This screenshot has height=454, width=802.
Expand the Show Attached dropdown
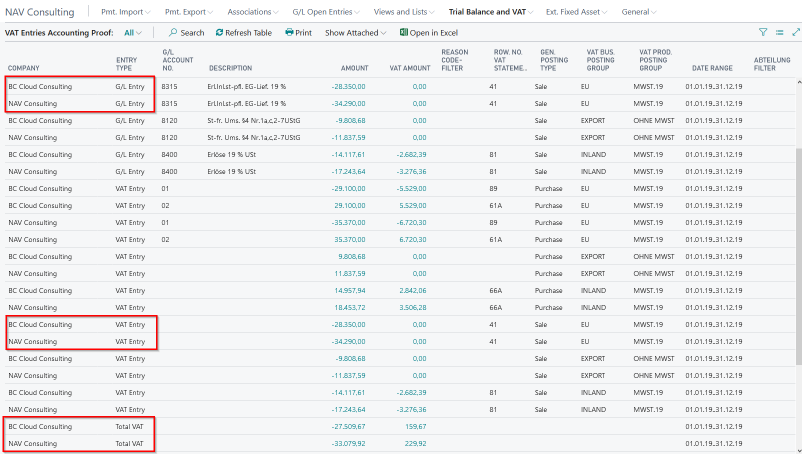(x=355, y=32)
